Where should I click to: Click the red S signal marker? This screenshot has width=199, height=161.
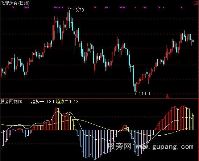167,96
